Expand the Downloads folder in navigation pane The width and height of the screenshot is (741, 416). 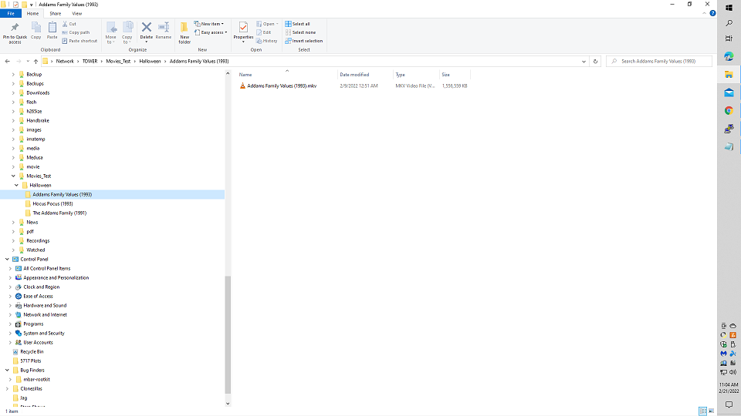(x=13, y=92)
